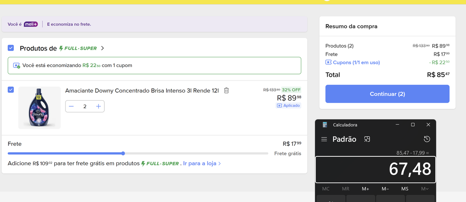Close the Calculadora window
Screen dimensions: 466x202
click(428, 125)
